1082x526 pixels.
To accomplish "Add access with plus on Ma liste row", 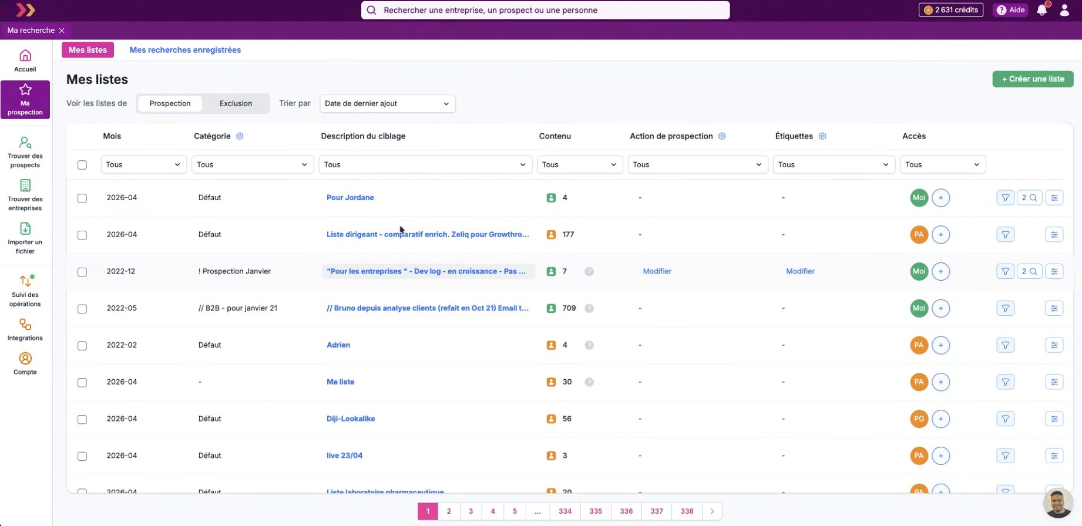I will tap(941, 382).
